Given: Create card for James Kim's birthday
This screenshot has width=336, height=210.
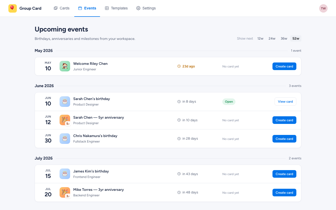Looking at the screenshot, I should [x=284, y=174].
